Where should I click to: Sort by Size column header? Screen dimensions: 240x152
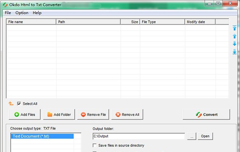[x=130, y=22]
